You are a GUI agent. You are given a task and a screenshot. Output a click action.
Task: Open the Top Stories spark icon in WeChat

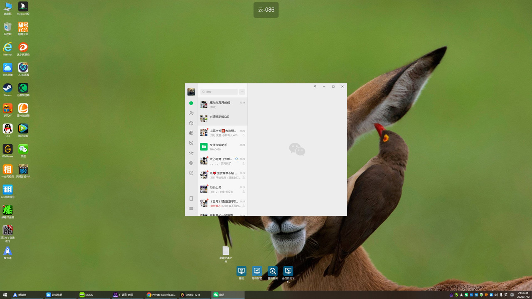pyautogui.click(x=191, y=153)
